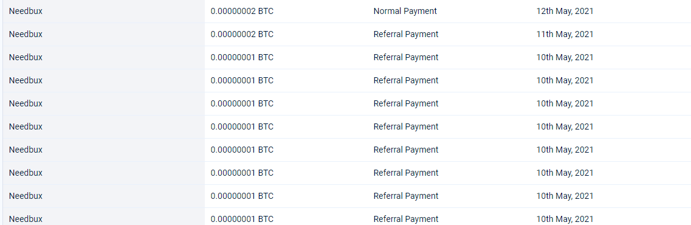Select Needbux in the bottom-most visible row
The width and height of the screenshot is (691, 225).
tap(26, 219)
